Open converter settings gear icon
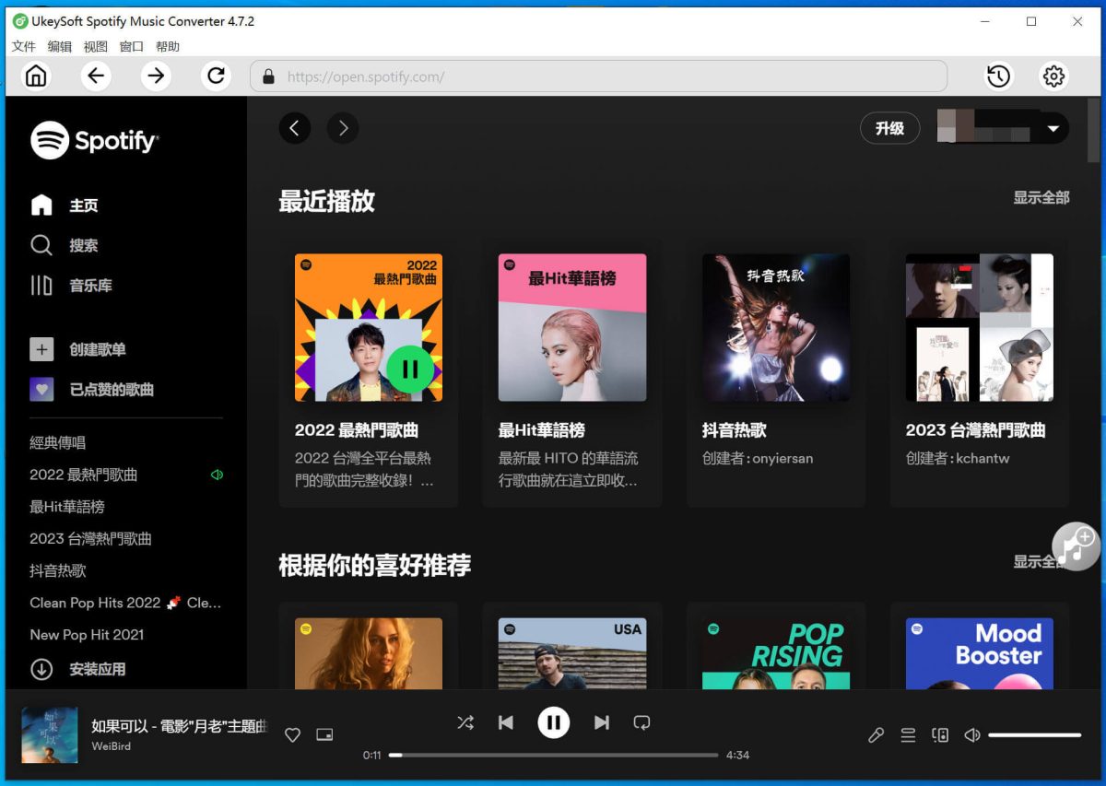 [x=1053, y=76]
